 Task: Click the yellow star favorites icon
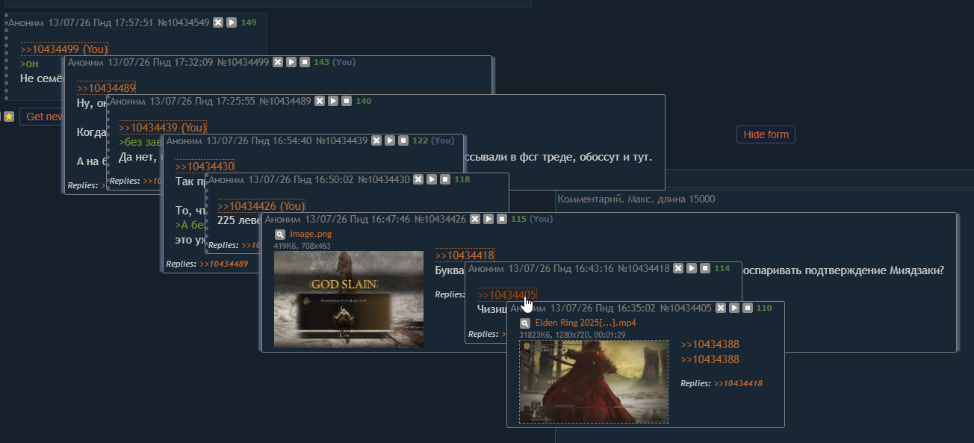coord(9,117)
